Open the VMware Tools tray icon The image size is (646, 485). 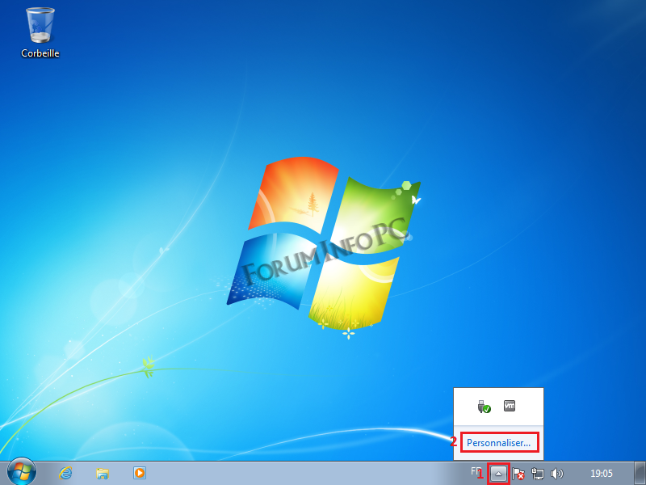[510, 406]
